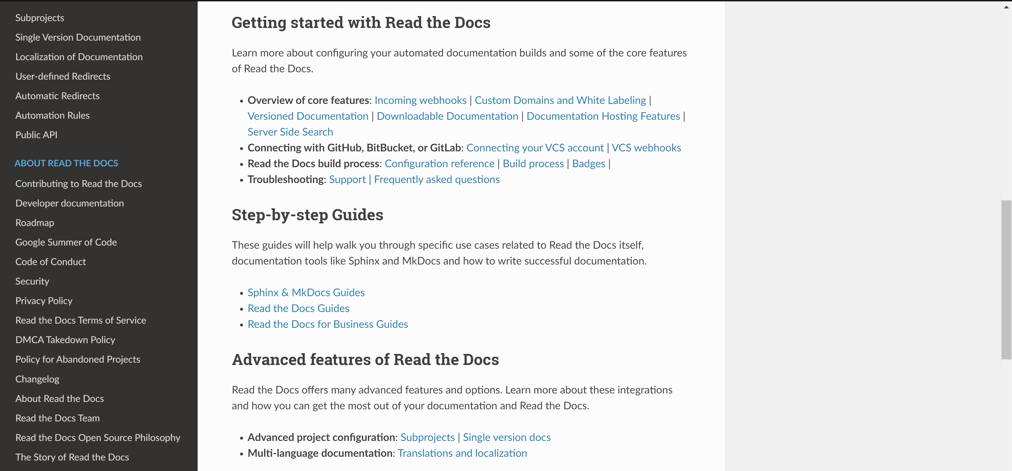Click the scrollbar up arrow

[1006, 7]
